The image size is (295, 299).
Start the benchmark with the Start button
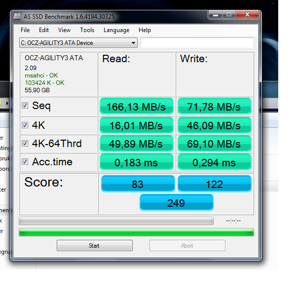pos(95,245)
